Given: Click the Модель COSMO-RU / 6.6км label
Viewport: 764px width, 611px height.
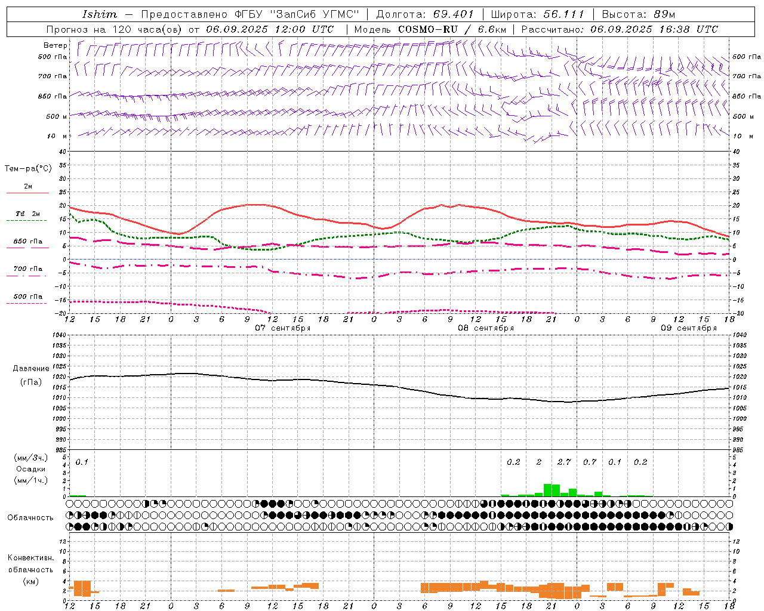Looking at the screenshot, I should tap(430, 29).
